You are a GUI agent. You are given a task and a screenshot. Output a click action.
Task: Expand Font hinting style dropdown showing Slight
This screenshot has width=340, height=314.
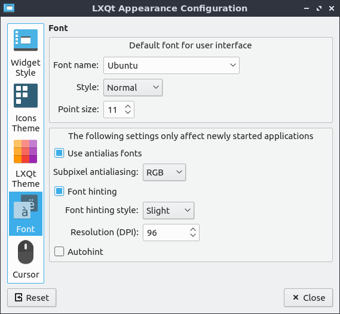[169, 210]
